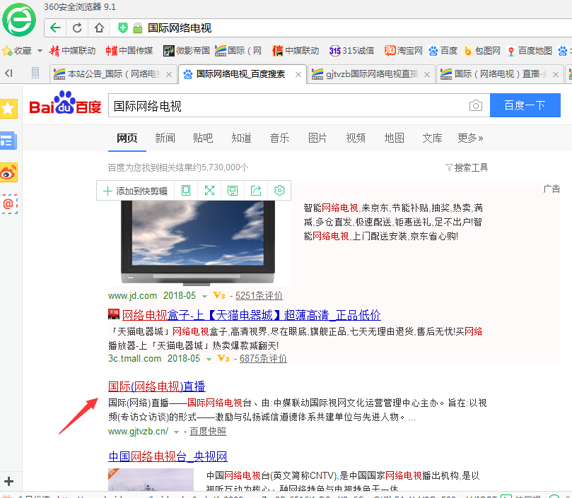Close the 国际网络电视_百度搜索 tab
Screen dimensions: 572x498
[x=298, y=74]
